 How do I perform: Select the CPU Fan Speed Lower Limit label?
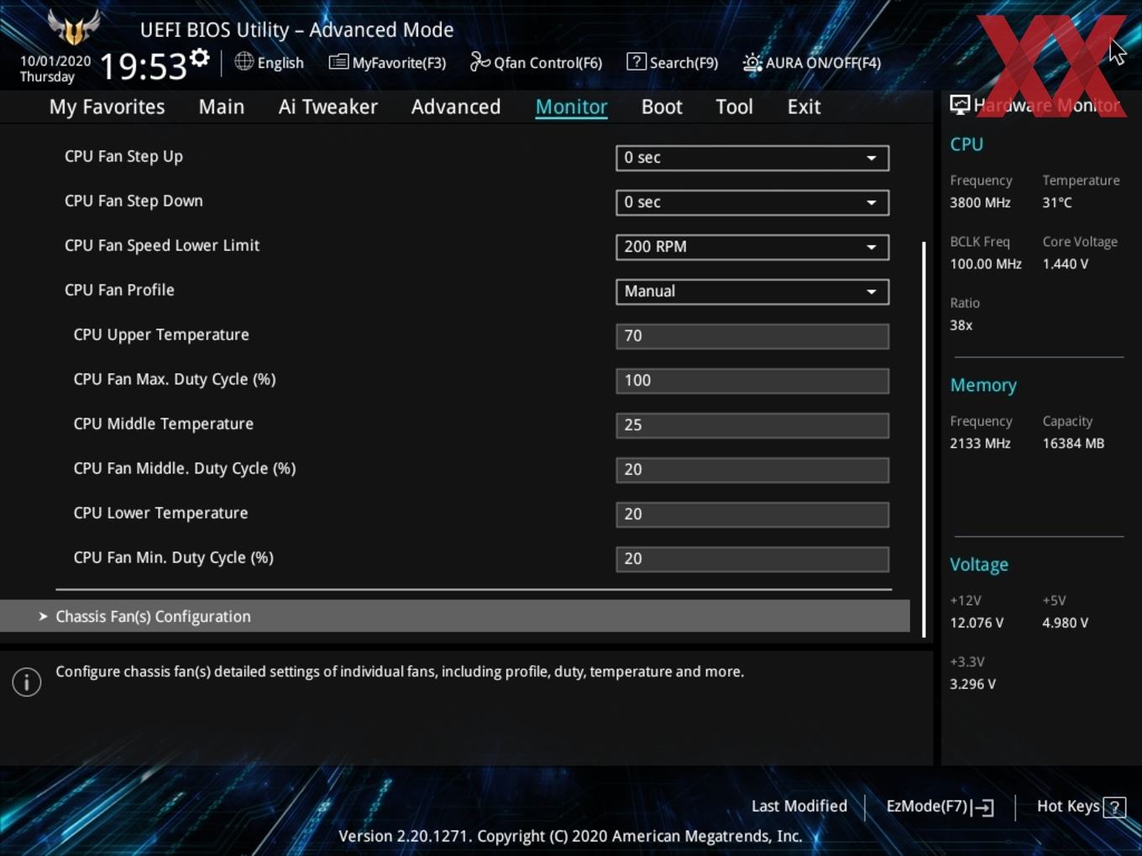coord(162,245)
